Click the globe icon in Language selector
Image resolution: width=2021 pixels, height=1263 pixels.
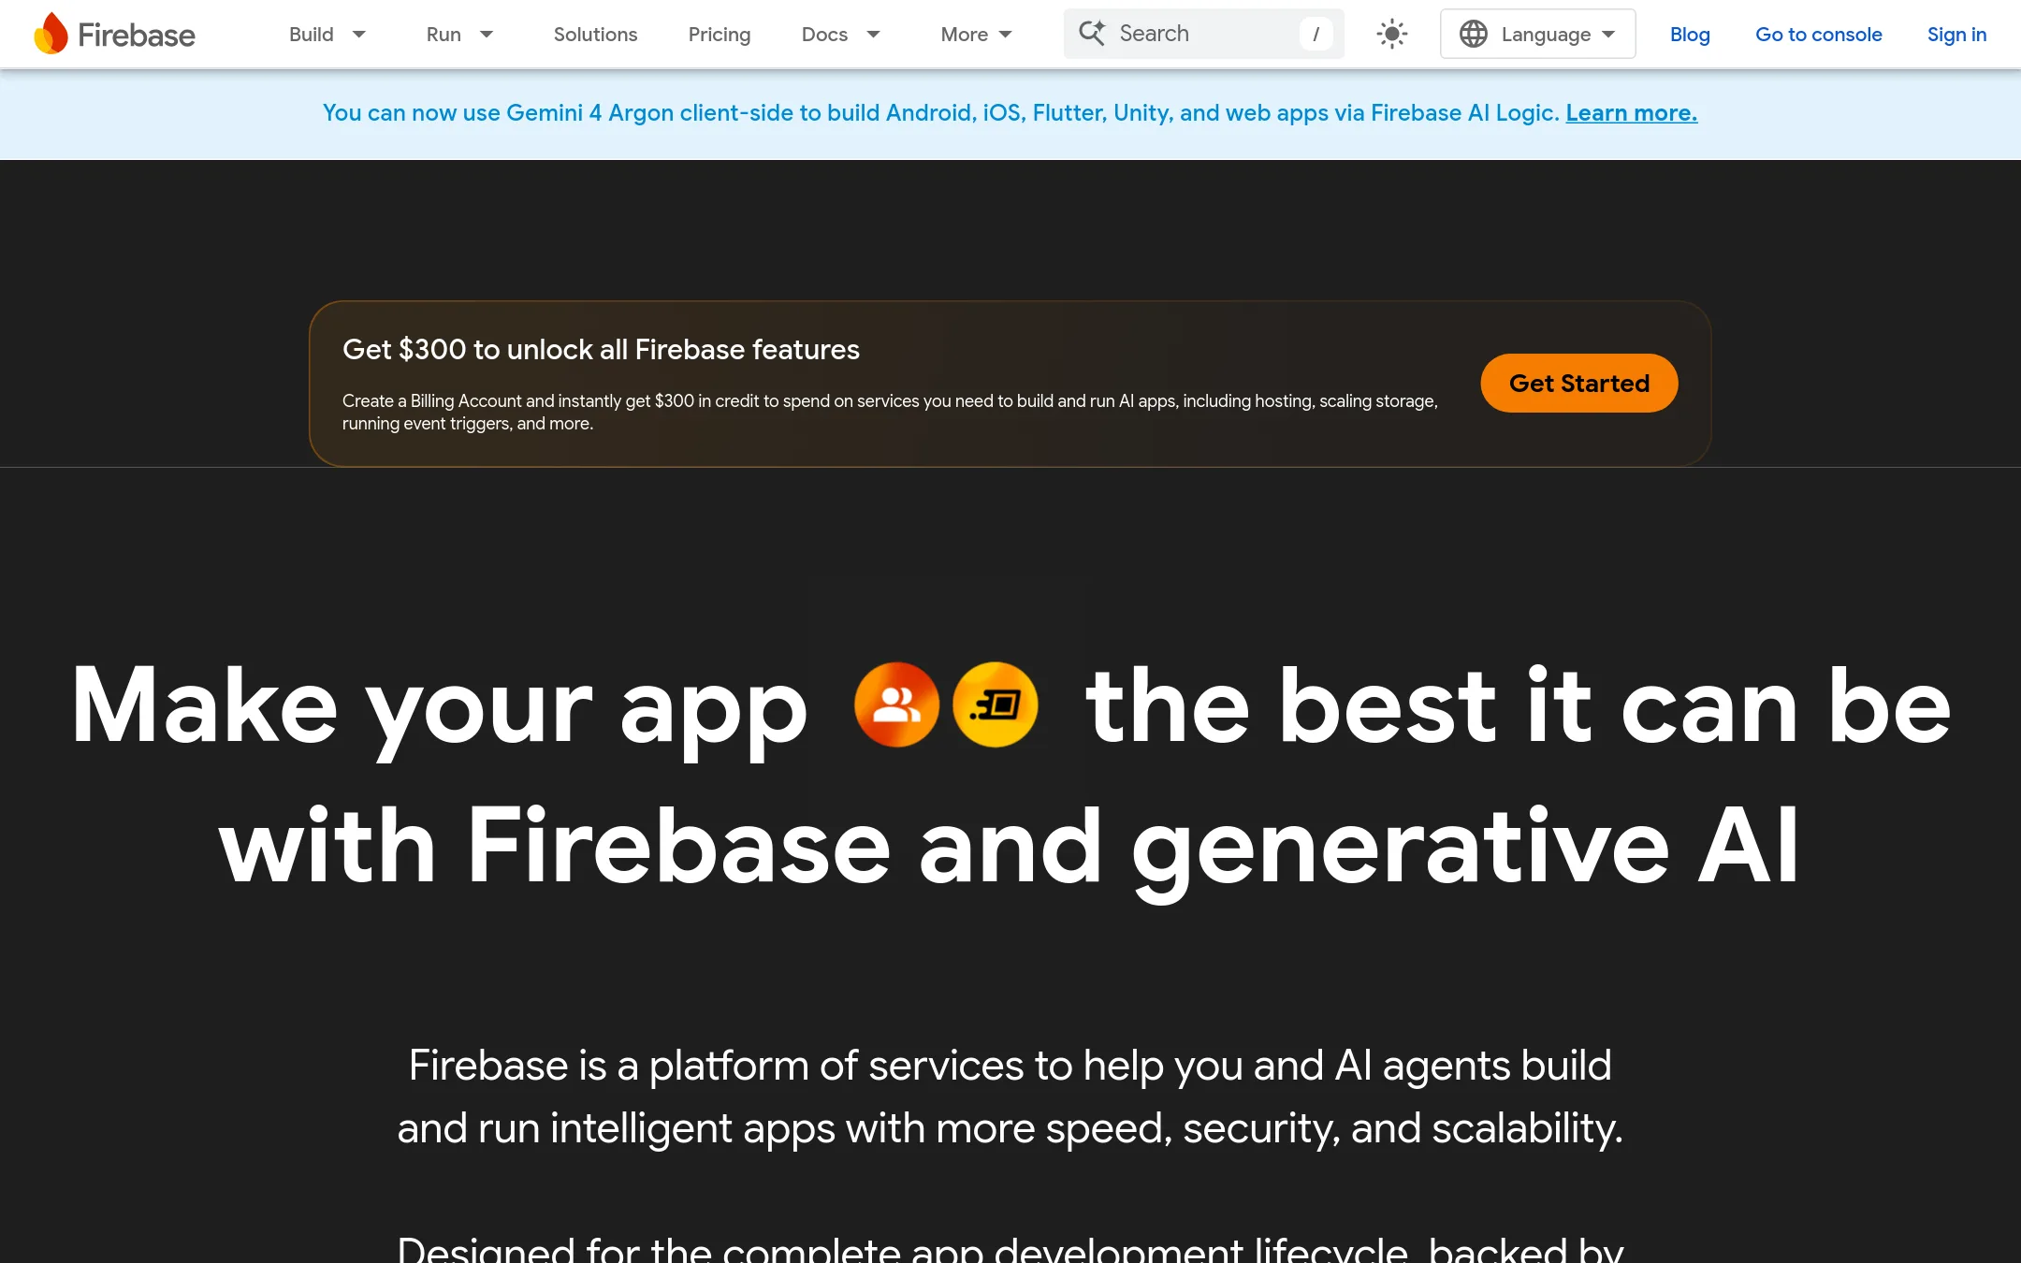tap(1474, 34)
